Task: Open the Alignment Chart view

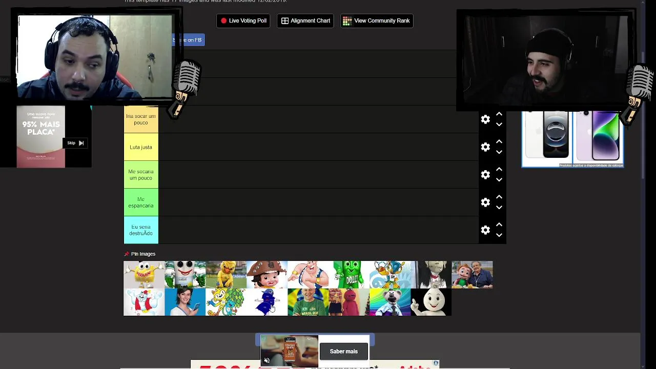Action: (305, 20)
